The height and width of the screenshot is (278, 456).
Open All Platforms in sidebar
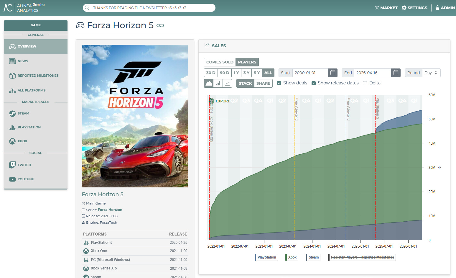click(36, 90)
